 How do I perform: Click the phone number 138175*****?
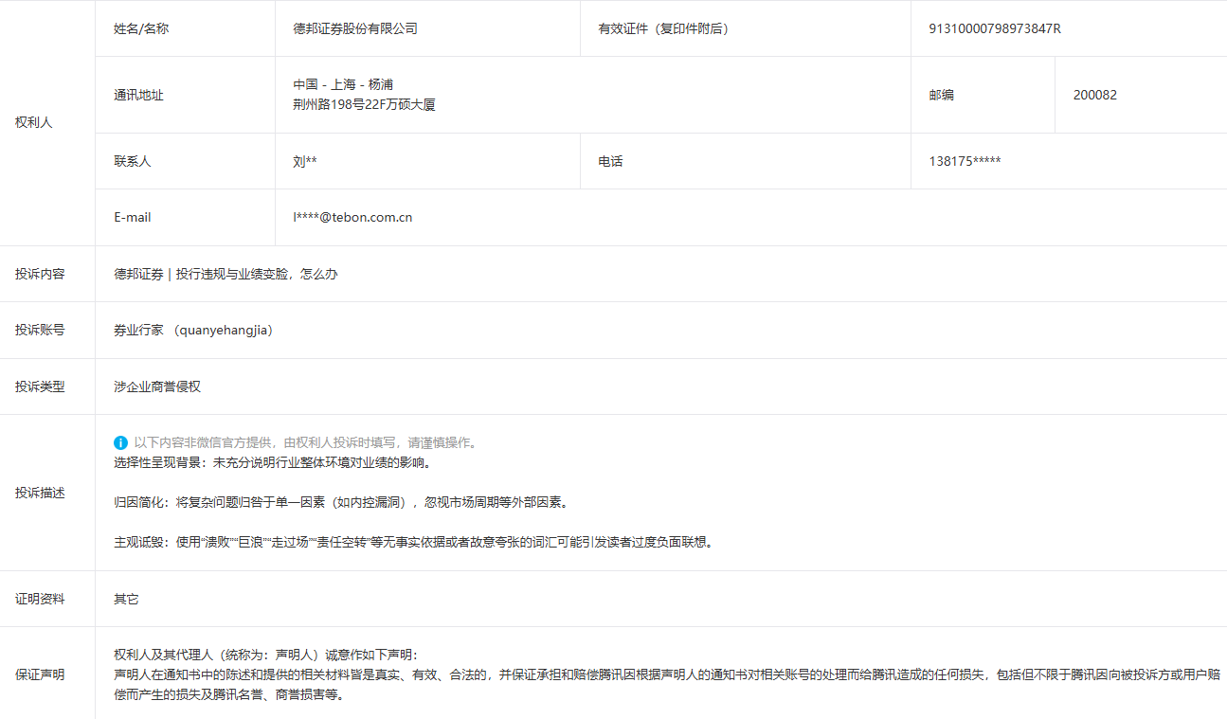[965, 161]
